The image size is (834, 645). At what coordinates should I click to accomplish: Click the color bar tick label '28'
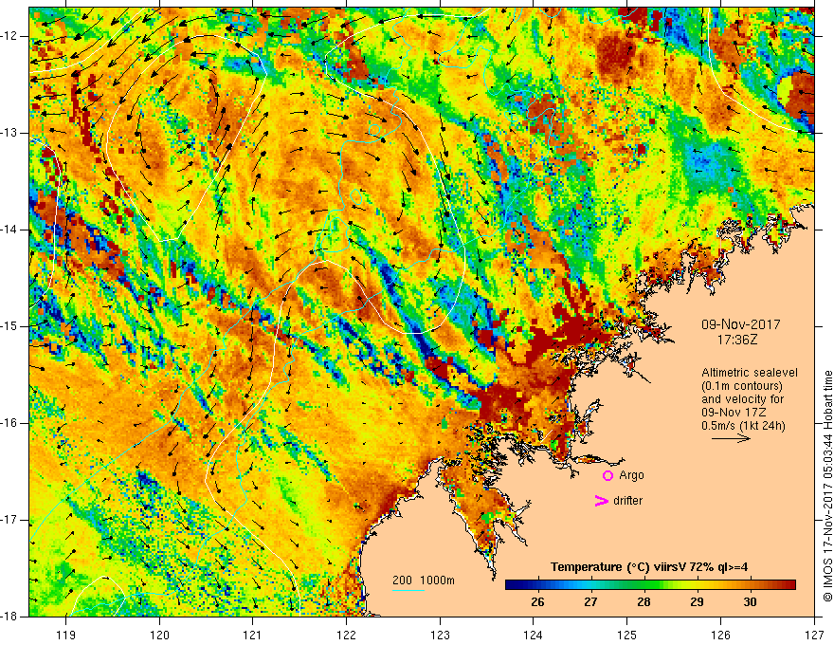pos(644,602)
